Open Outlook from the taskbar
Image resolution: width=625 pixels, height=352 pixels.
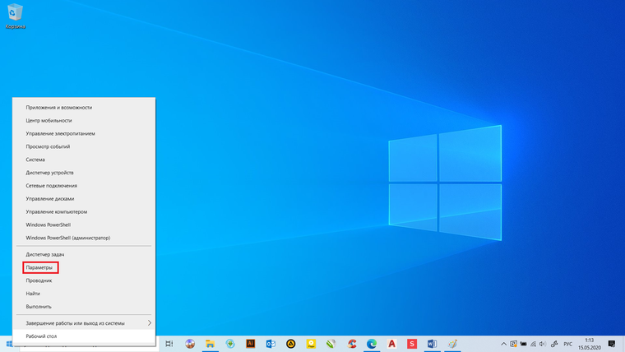point(271,344)
